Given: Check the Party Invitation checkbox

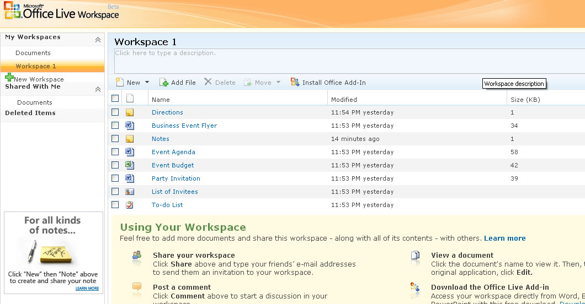Looking at the screenshot, I should [x=115, y=178].
